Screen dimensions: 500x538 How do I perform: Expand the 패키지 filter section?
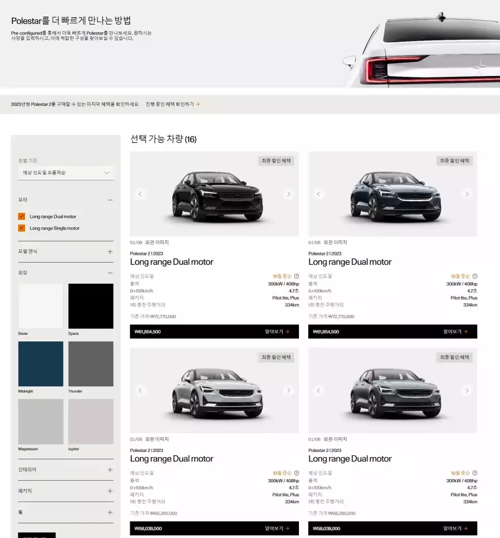point(110,491)
